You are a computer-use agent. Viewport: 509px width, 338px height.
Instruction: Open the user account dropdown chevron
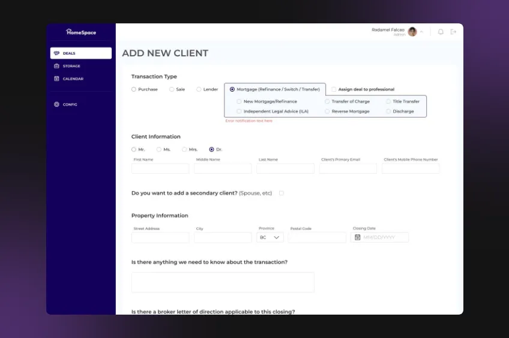click(x=422, y=32)
